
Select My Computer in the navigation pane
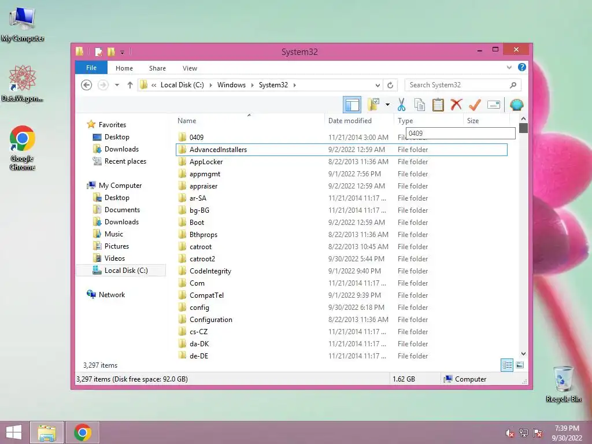coord(120,186)
